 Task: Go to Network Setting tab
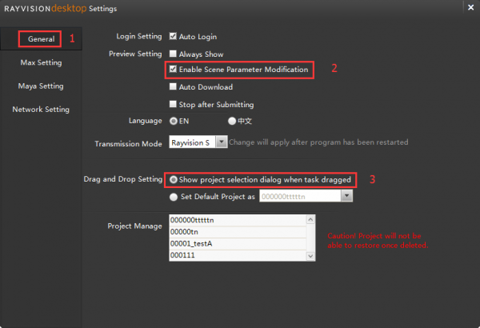[41, 110]
